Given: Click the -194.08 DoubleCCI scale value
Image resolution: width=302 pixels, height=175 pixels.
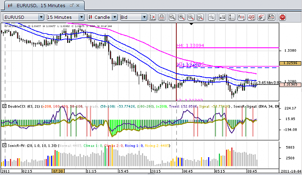Looking at the screenshot, I should pos(290,130).
